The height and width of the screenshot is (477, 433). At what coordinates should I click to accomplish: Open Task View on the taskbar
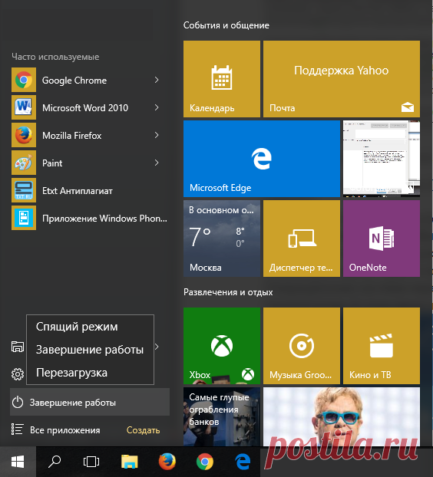[x=91, y=462]
